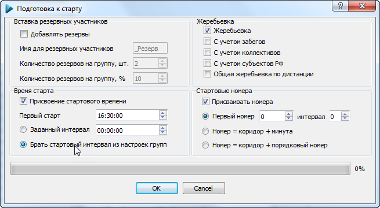Toggle Присваивать номера checkbox
Viewport: 380px width, 208px height.
(x=205, y=102)
